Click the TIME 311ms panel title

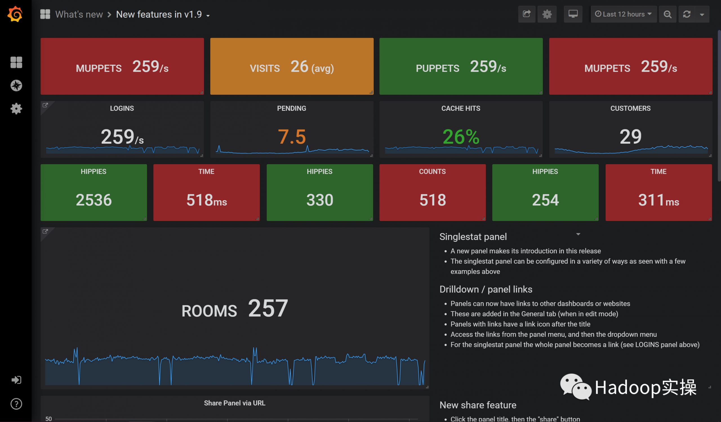pos(658,171)
